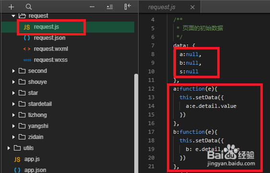Open the file search magnifier icon
Viewport: 270px width, 173px height.
pos(29,7)
